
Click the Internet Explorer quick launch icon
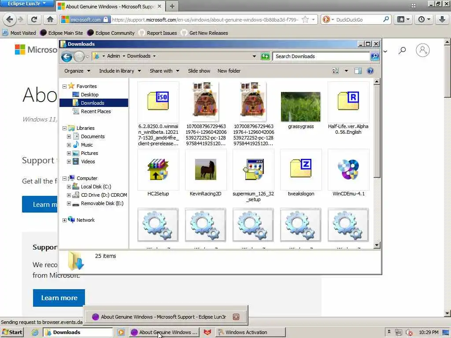tap(35, 332)
